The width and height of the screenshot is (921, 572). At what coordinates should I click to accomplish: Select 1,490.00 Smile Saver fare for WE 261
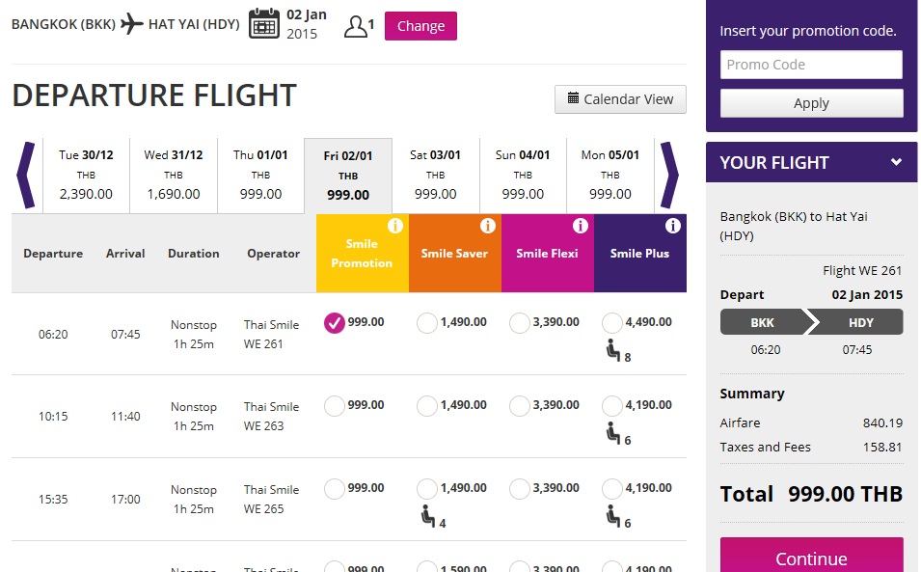coord(427,323)
